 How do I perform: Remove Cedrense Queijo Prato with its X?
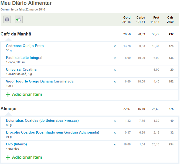point(115,46)
